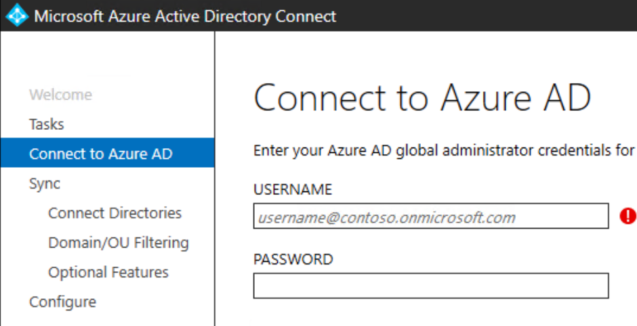Open the Connect Directories sub-step
The height and width of the screenshot is (326, 637).
pos(115,213)
